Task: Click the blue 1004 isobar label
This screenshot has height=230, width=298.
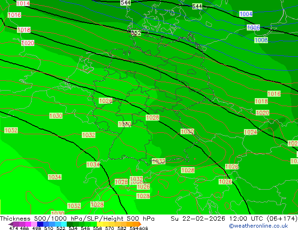Action: [x=246, y=14]
